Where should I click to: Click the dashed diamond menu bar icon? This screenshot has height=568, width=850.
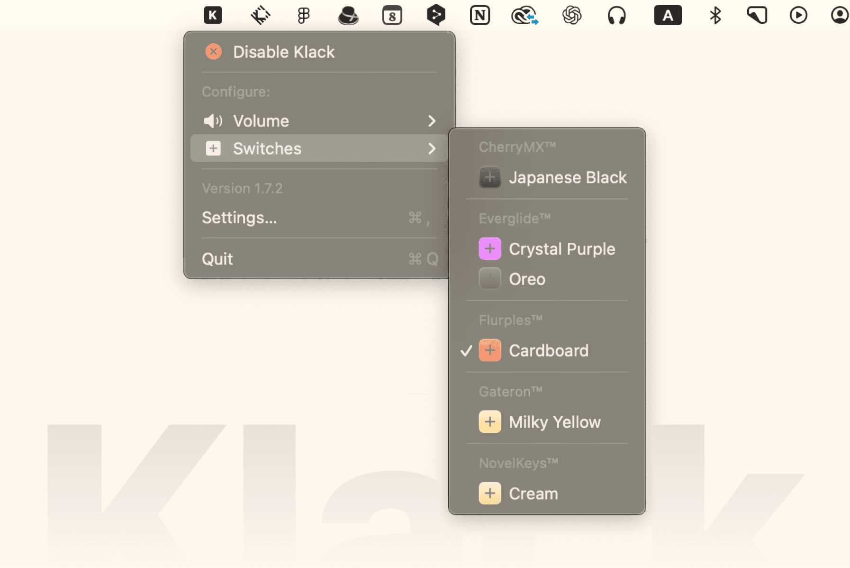click(261, 15)
